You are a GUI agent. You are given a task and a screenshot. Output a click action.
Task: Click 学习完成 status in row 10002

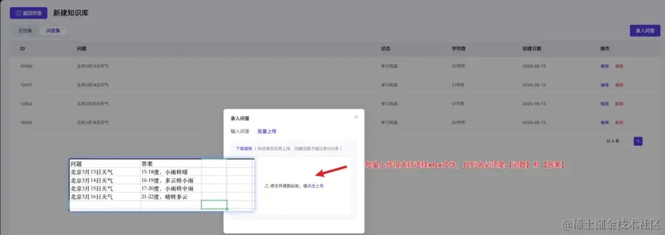tap(389, 104)
